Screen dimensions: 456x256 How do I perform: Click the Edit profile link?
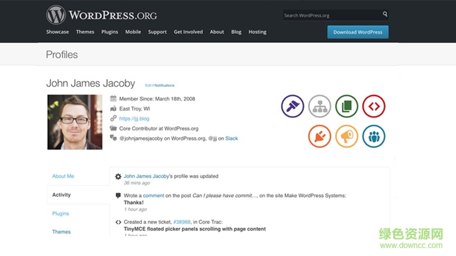tap(148, 85)
